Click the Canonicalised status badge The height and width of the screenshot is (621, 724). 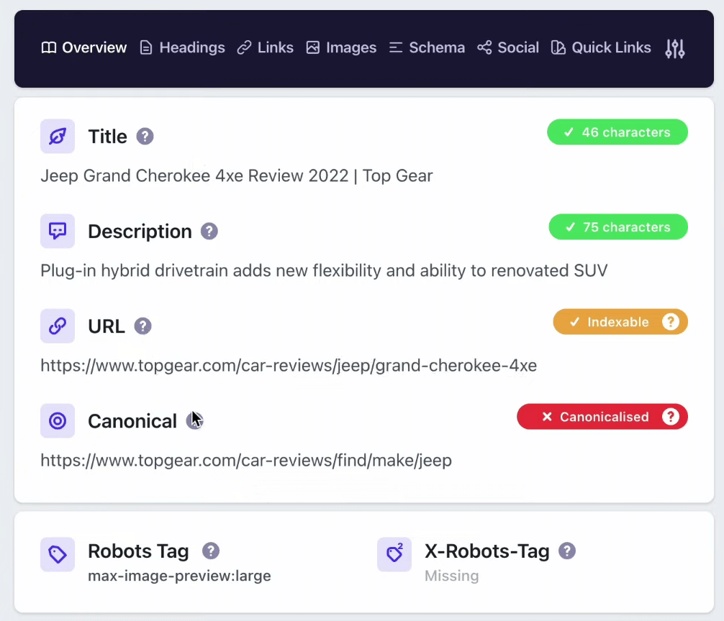[x=602, y=417]
